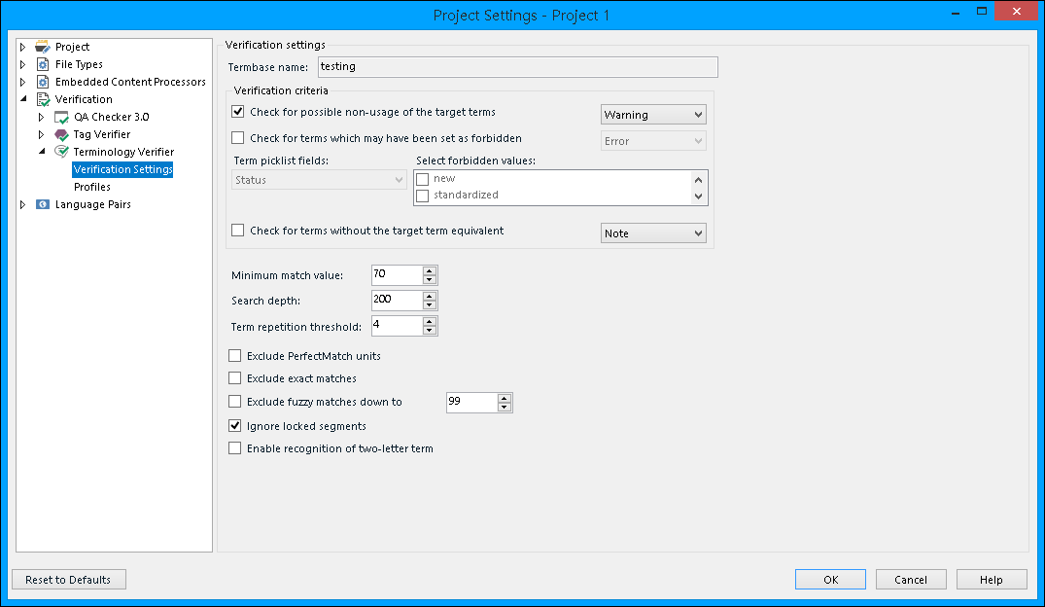This screenshot has height=607, width=1045.
Task: Increase fuzzy match value with up arrow
Action: pos(505,398)
